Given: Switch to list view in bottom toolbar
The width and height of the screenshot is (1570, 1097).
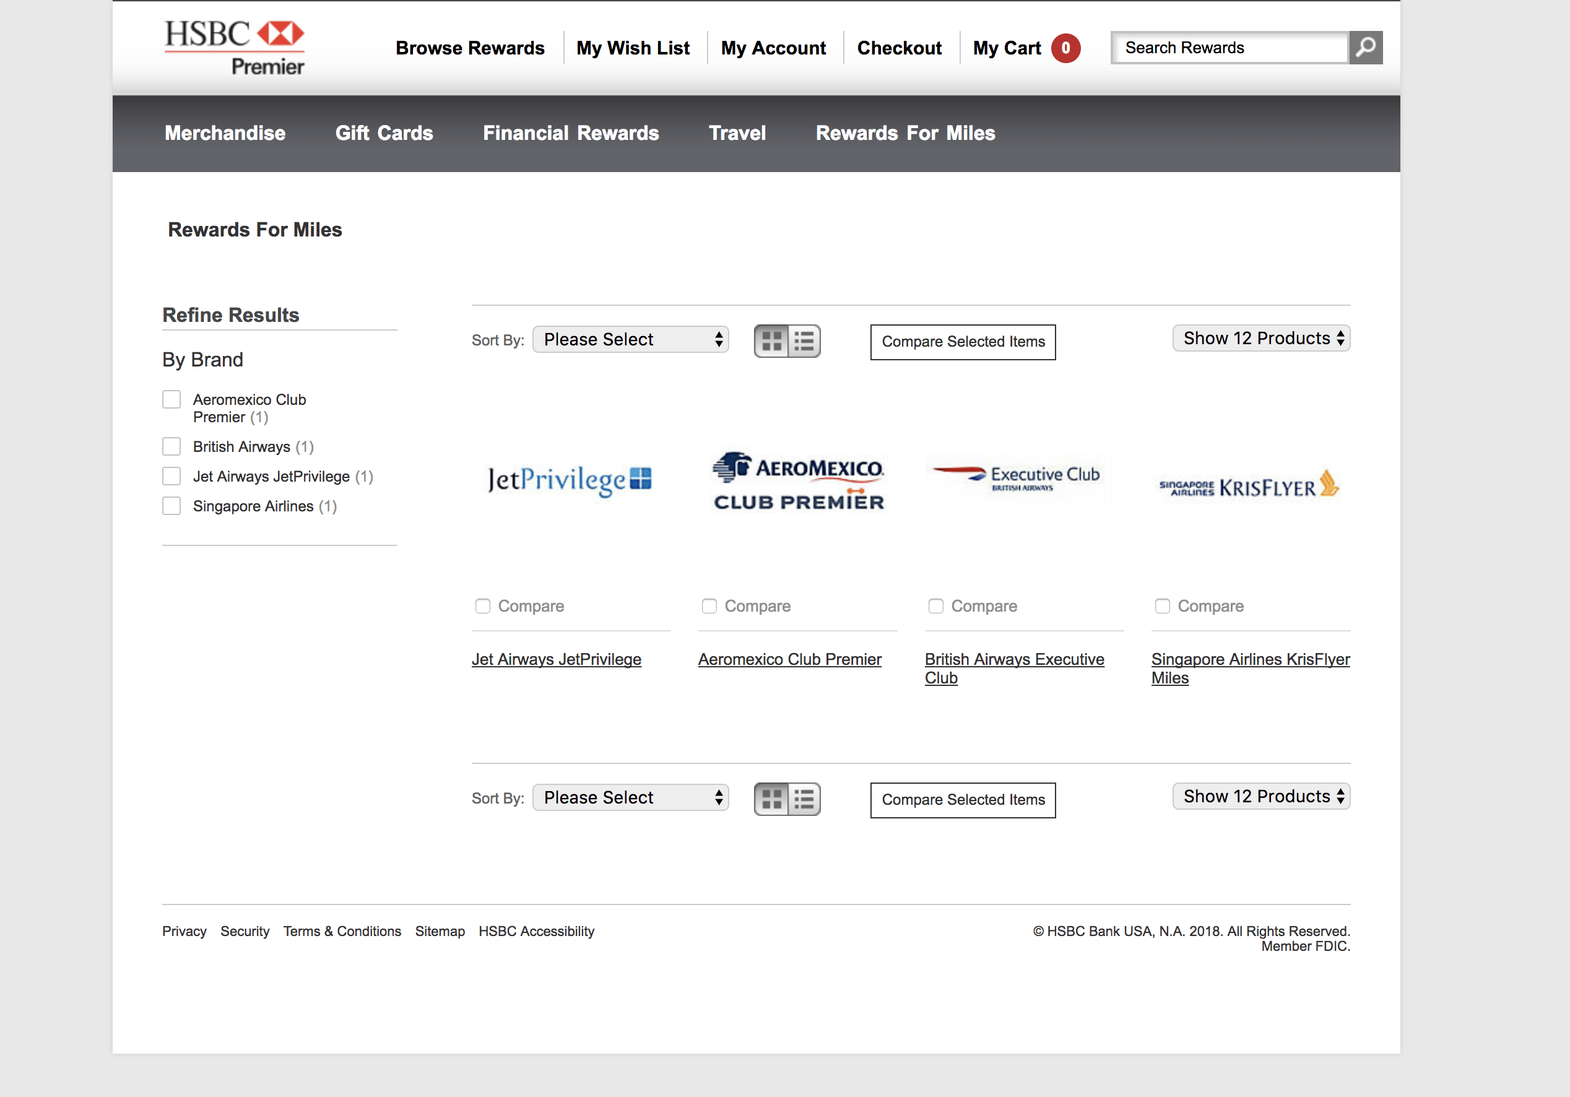Looking at the screenshot, I should [804, 799].
